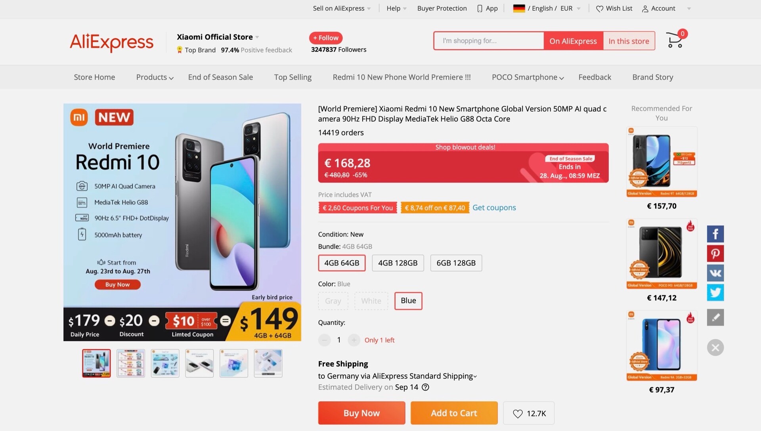Select the 6GB 128GB bundle option
This screenshot has width=761, height=431.
tap(456, 263)
